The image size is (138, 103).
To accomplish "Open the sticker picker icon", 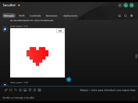I will point(30,90).
